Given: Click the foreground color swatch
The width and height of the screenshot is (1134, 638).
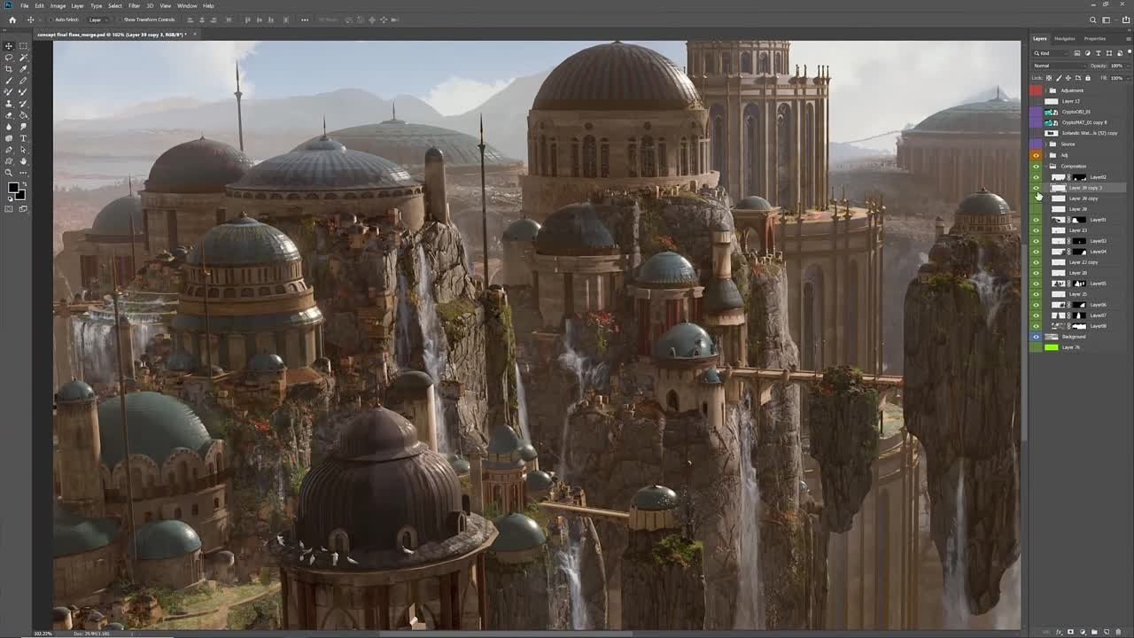Looking at the screenshot, I should tap(12, 187).
